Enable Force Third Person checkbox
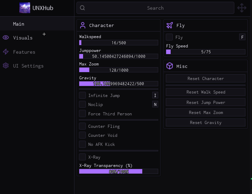Screen dimensions: 252x194 [x=82, y=114]
